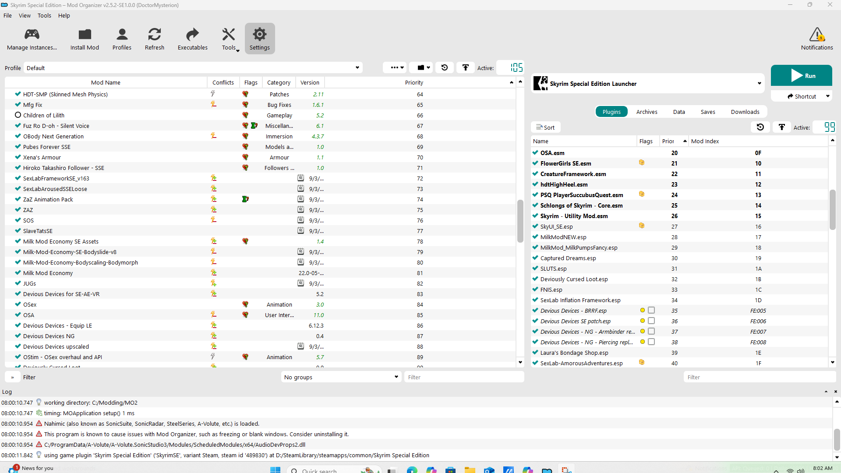This screenshot has height=473, width=841.
Task: Click the Refresh icon
Action: [155, 35]
